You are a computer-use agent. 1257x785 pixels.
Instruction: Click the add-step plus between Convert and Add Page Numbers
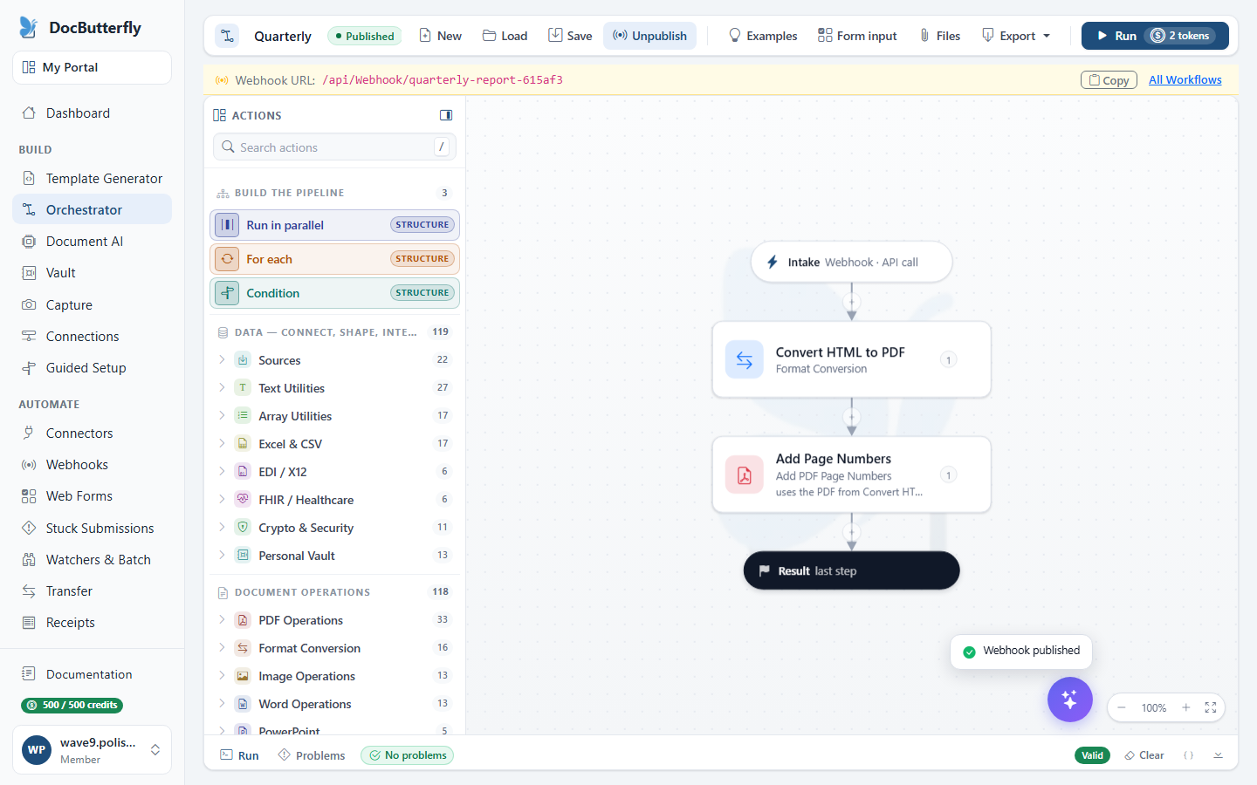click(x=852, y=417)
